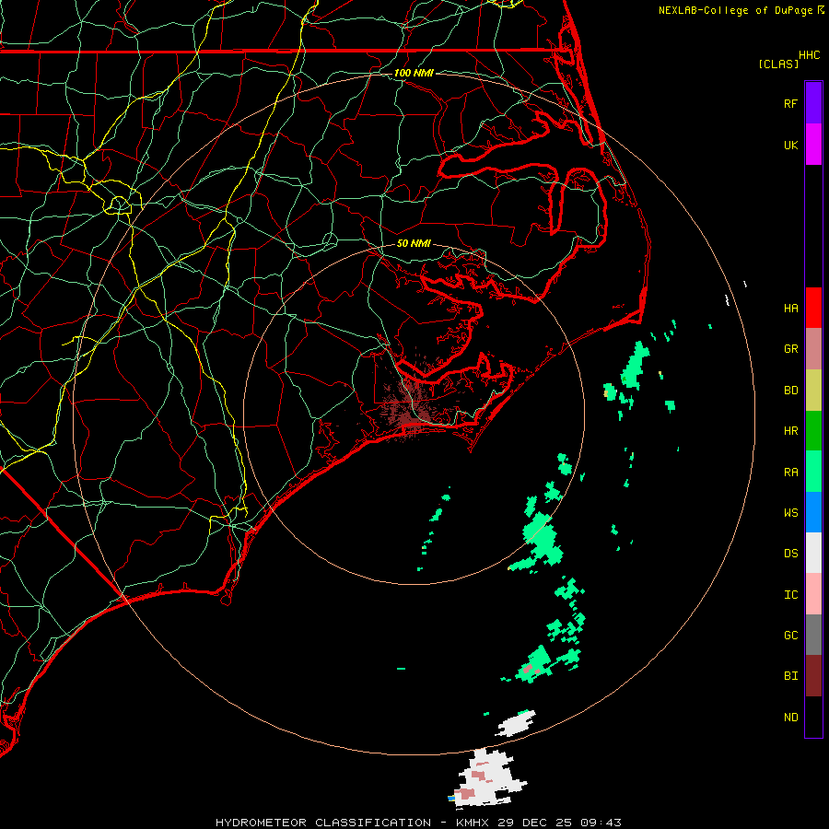Select the red HA legend swatch
The height and width of the screenshot is (829, 829).
[x=813, y=308]
